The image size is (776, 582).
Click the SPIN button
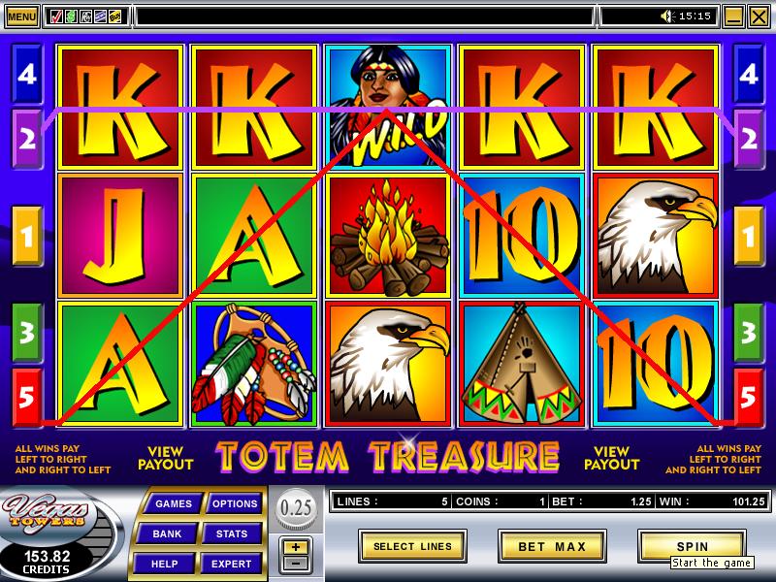tap(692, 546)
